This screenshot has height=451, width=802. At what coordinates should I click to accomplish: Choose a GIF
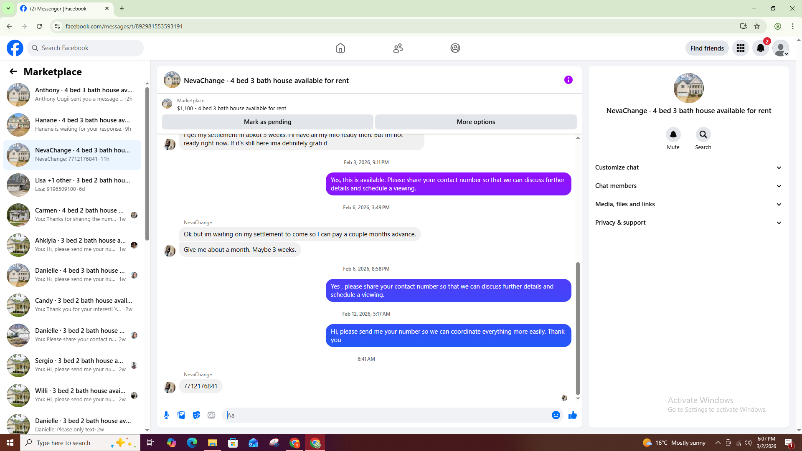(211, 415)
